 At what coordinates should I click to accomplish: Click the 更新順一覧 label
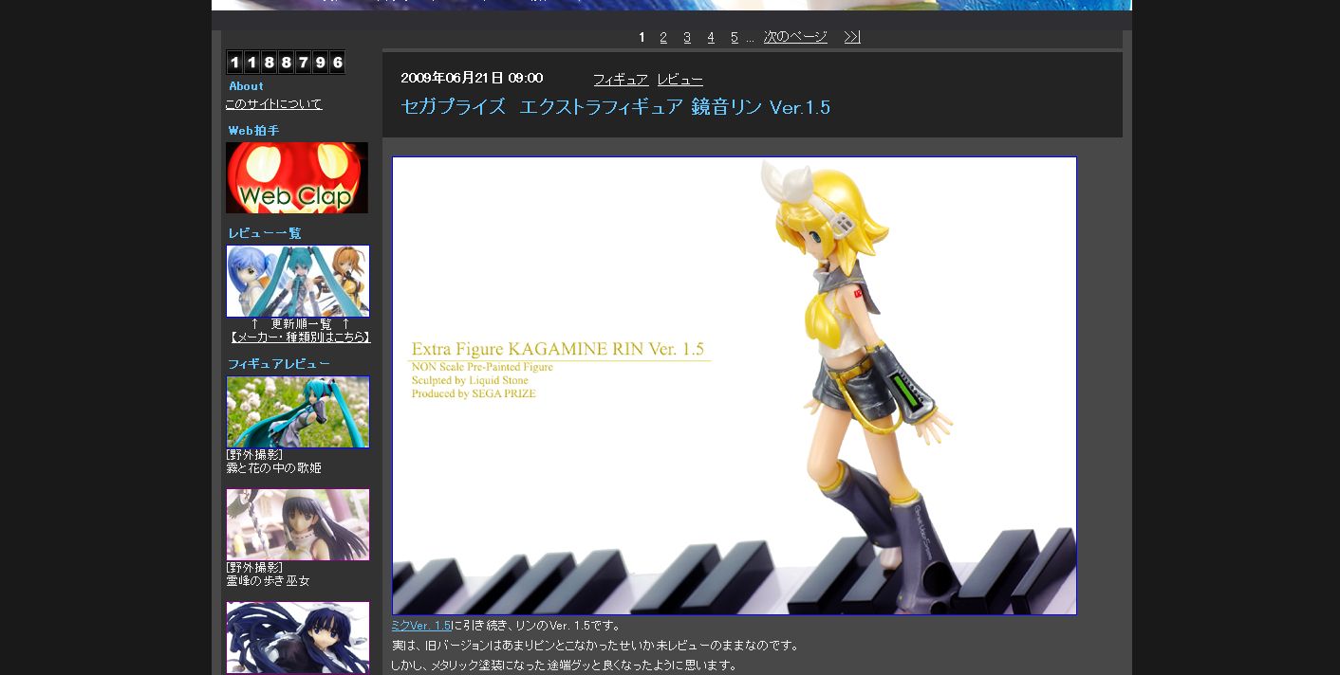pyautogui.click(x=301, y=324)
